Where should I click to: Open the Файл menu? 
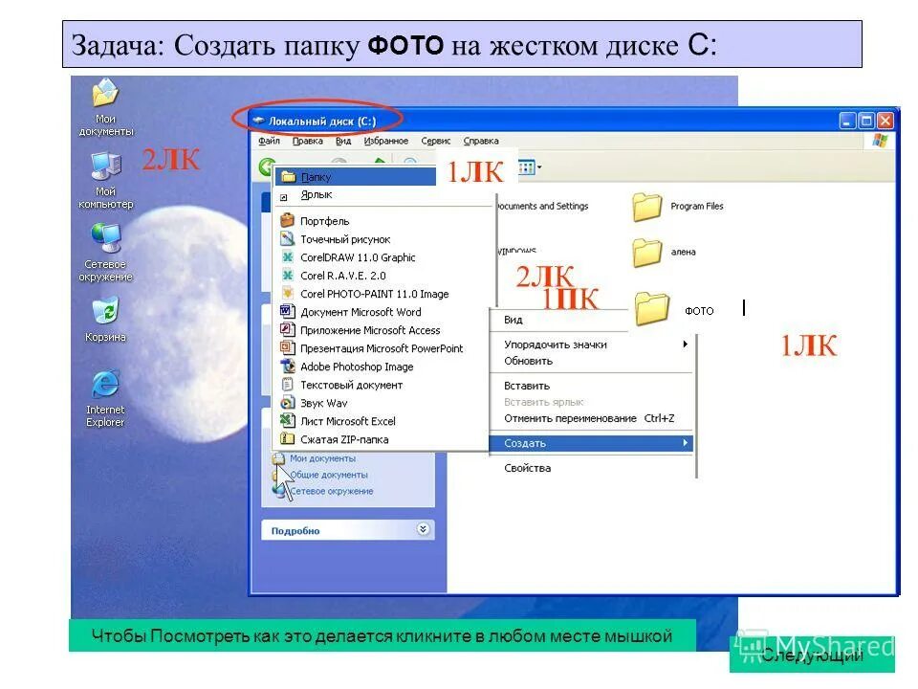[x=270, y=142]
